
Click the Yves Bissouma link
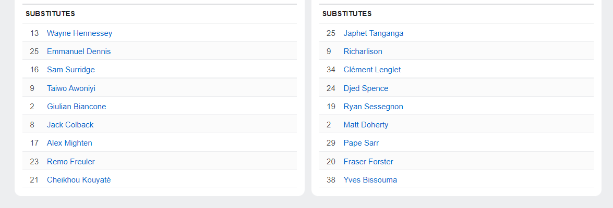point(370,180)
